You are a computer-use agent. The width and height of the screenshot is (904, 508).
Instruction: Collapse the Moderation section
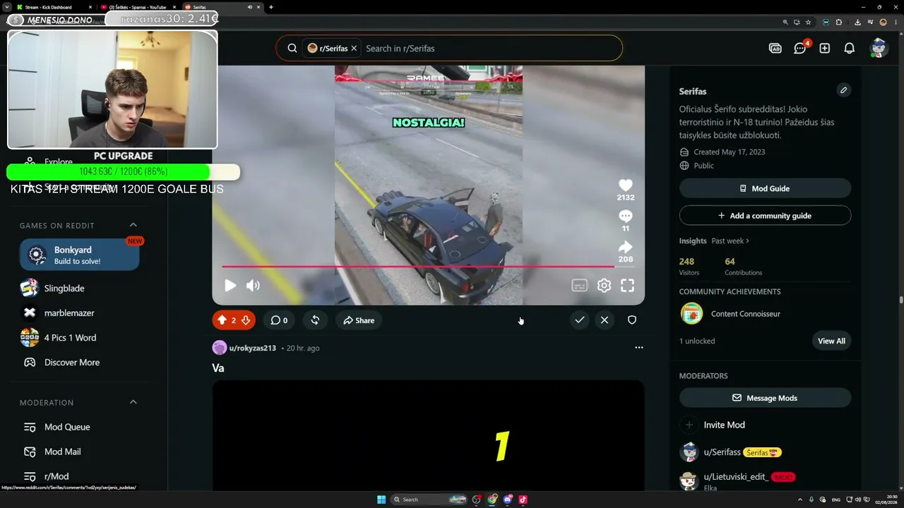pyautogui.click(x=133, y=402)
